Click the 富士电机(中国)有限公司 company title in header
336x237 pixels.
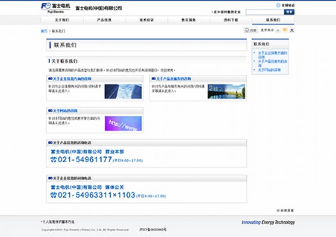click(x=99, y=8)
